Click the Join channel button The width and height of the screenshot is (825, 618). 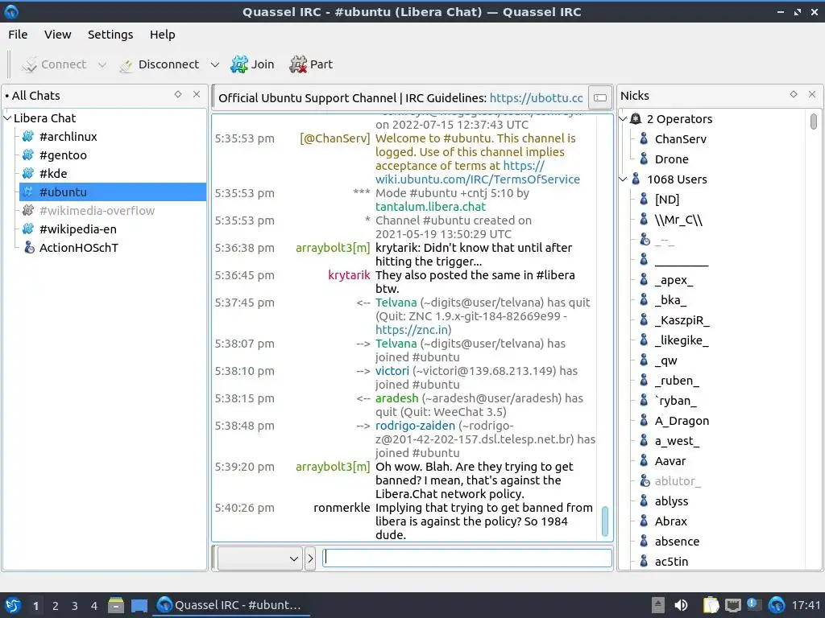pyautogui.click(x=252, y=64)
